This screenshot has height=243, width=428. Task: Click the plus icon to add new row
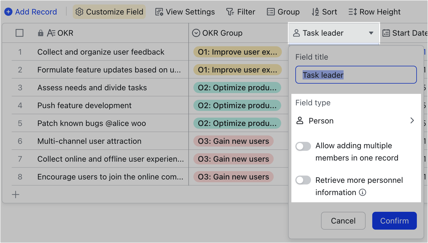[x=16, y=195]
